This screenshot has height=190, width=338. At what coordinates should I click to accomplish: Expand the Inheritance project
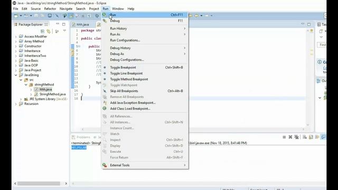click(16, 51)
